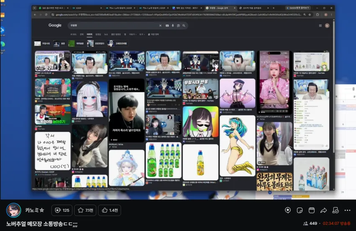356x231 pixels.
Task: Open the tab search chevron in Chrome
Action: click(x=34, y=8)
